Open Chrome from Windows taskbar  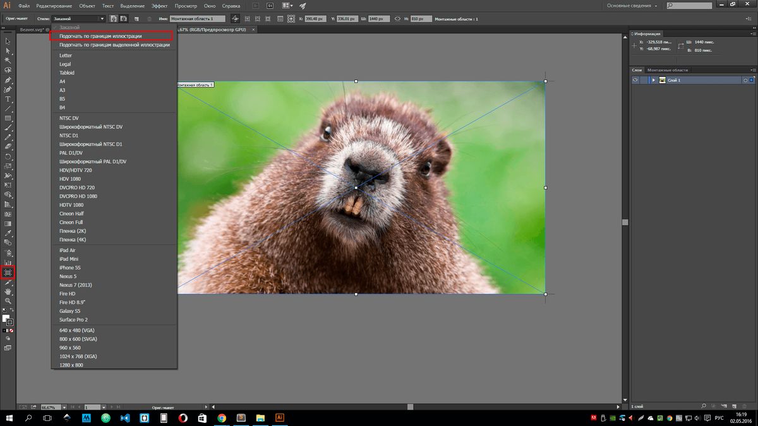[x=222, y=418]
